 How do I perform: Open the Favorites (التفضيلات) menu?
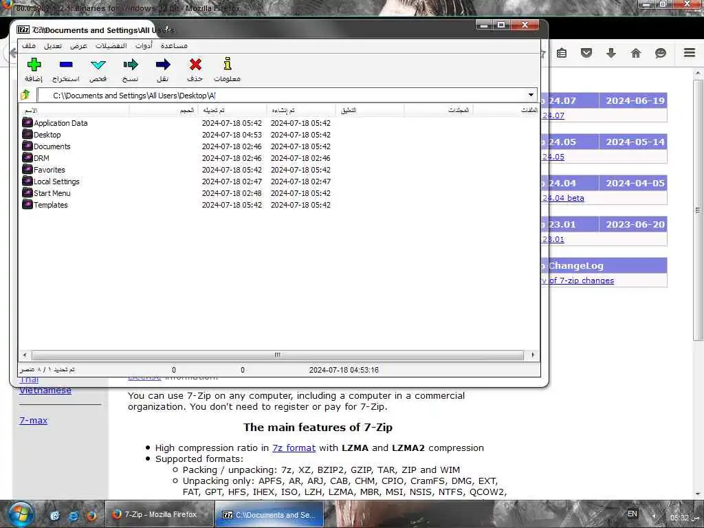(x=111, y=46)
